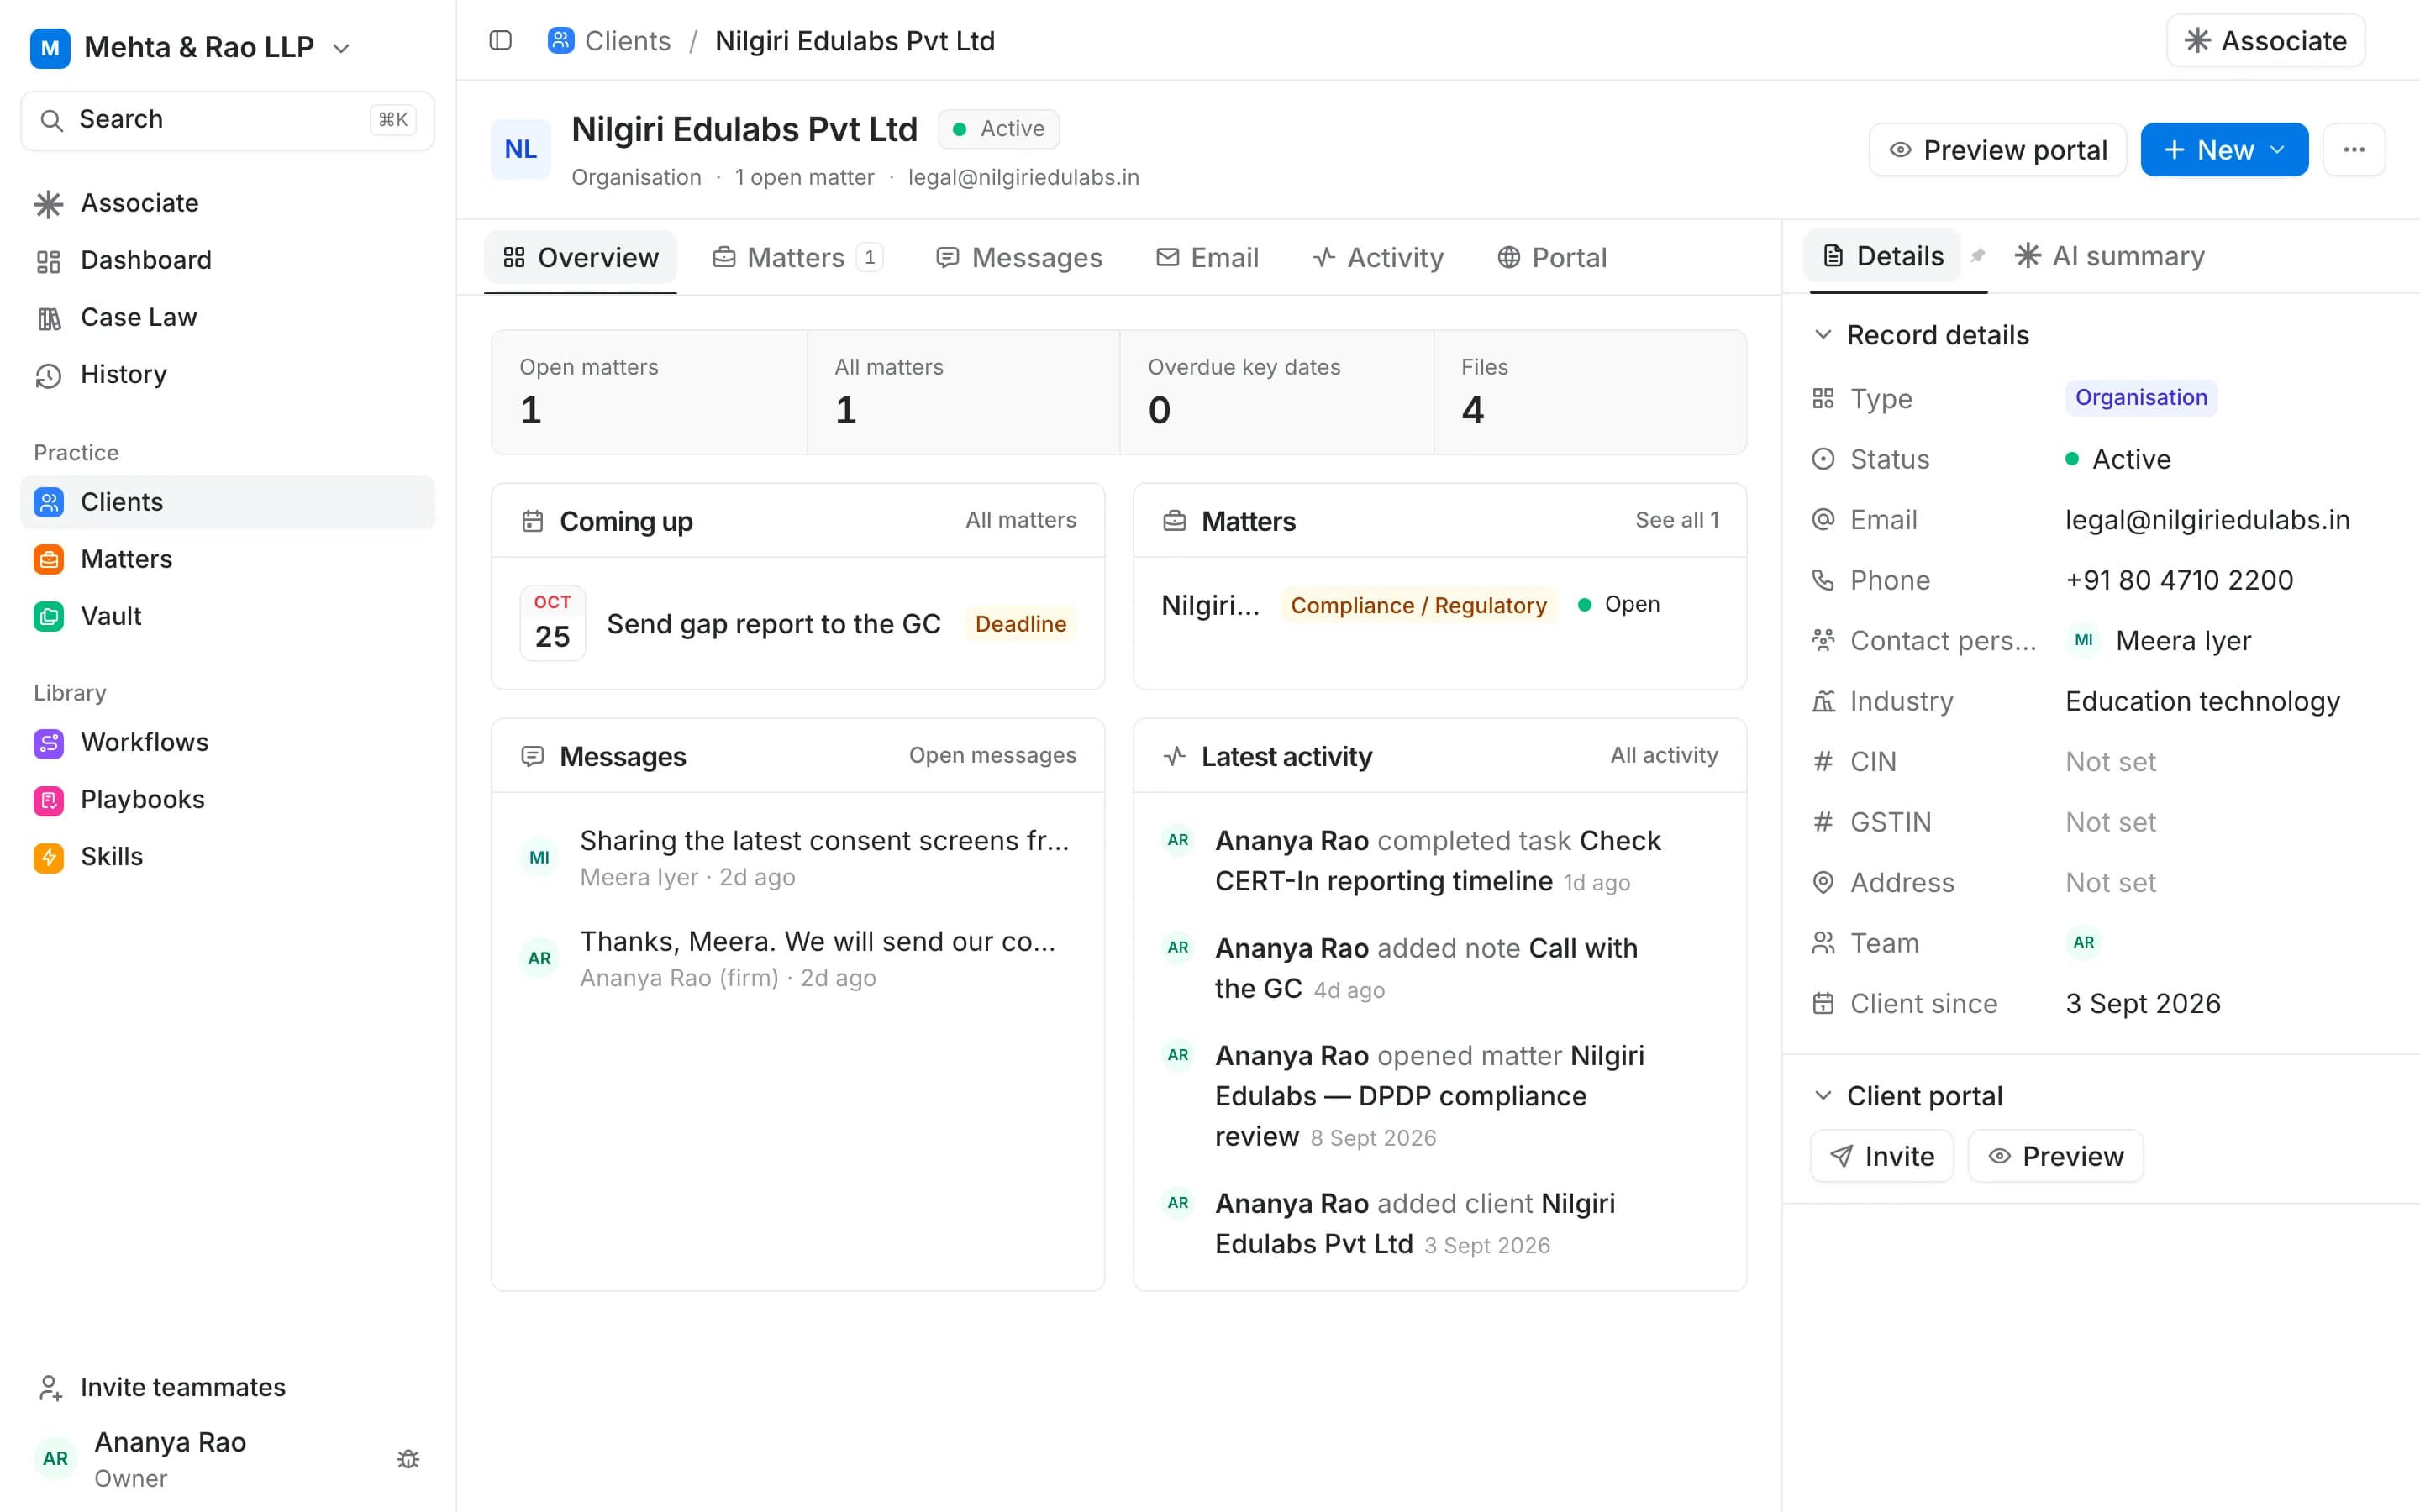Open the All activity link
The image size is (2420, 1512).
pyautogui.click(x=1664, y=755)
